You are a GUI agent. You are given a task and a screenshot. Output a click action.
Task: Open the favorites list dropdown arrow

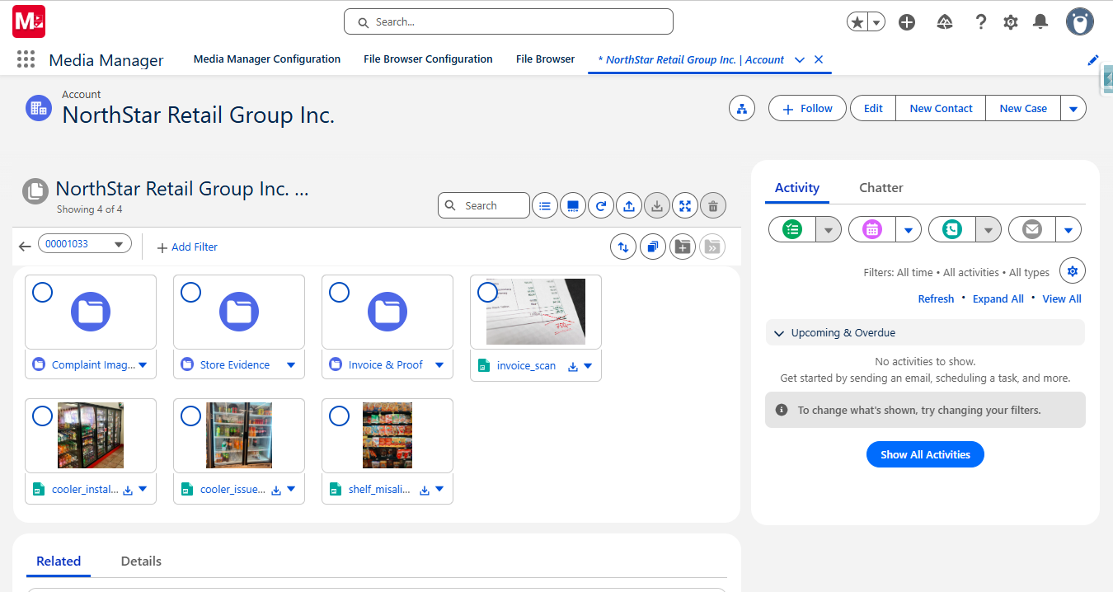(877, 22)
